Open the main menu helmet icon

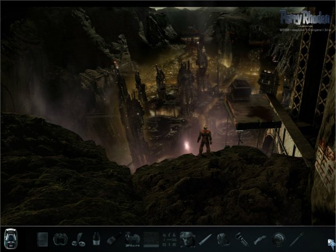click(x=11, y=239)
